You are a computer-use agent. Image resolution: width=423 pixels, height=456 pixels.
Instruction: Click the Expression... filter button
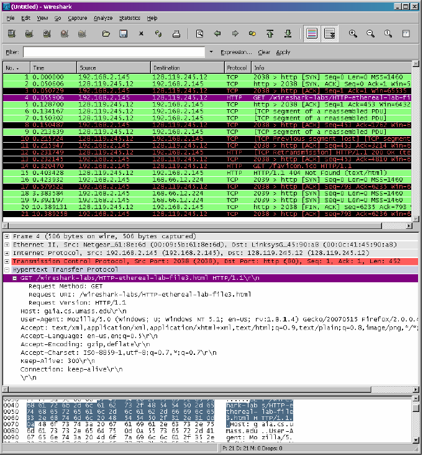click(x=236, y=52)
